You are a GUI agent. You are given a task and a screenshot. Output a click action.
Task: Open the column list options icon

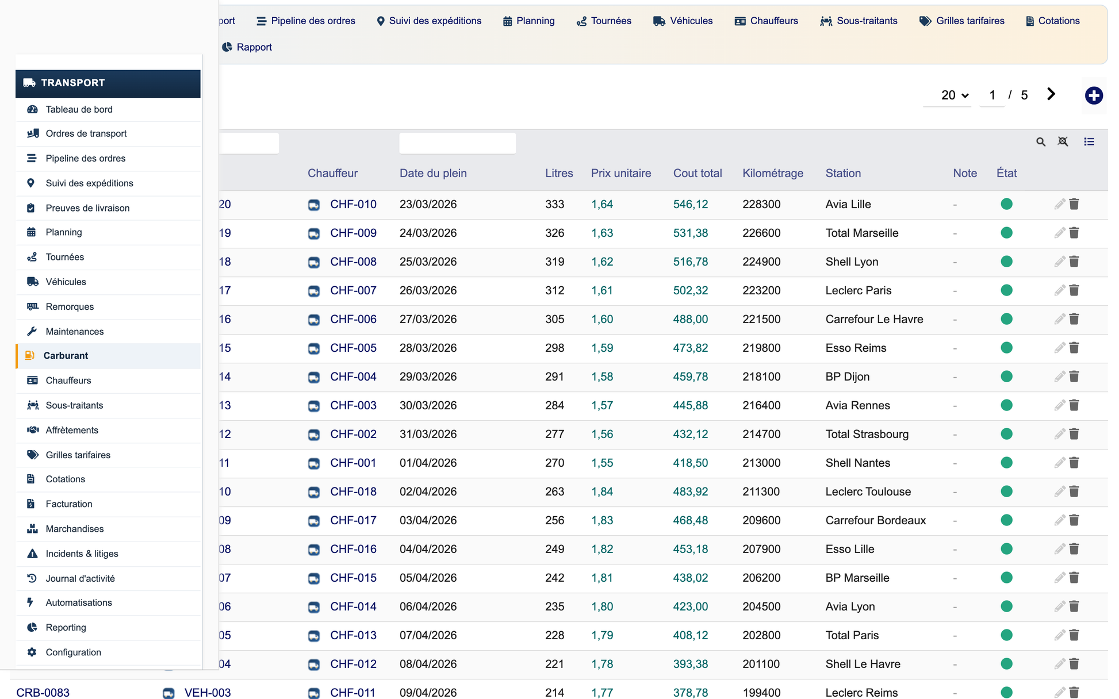1089,142
